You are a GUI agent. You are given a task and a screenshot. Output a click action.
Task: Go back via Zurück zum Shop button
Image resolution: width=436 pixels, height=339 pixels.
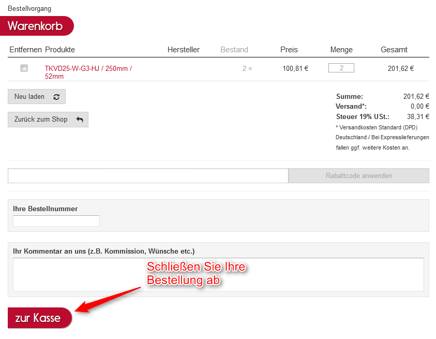pos(48,120)
